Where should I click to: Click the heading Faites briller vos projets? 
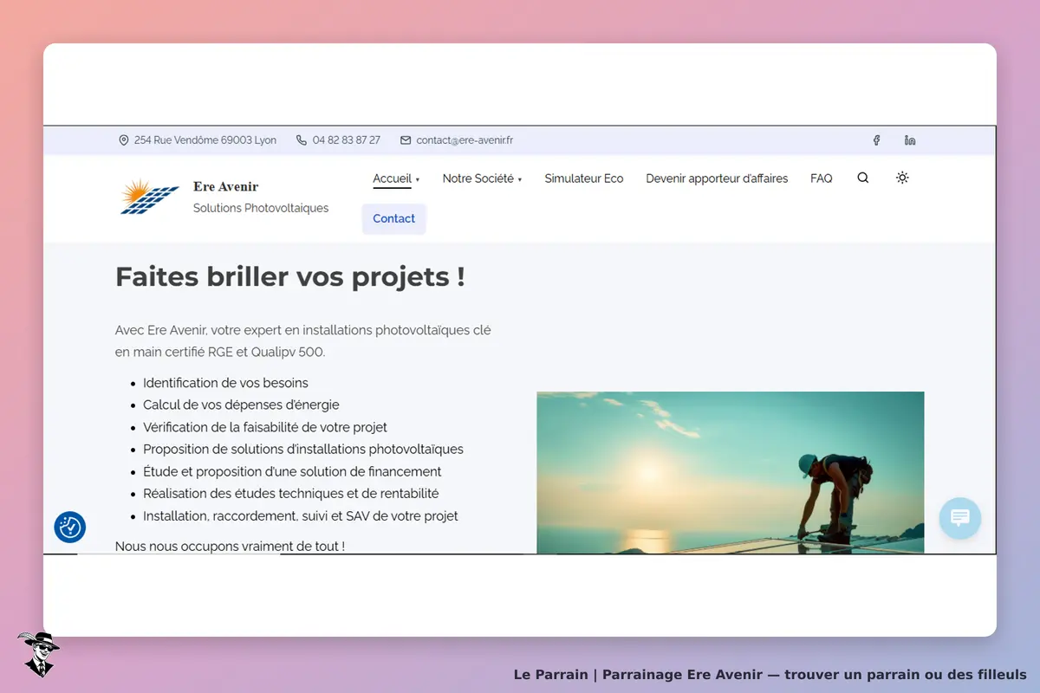[x=290, y=277]
